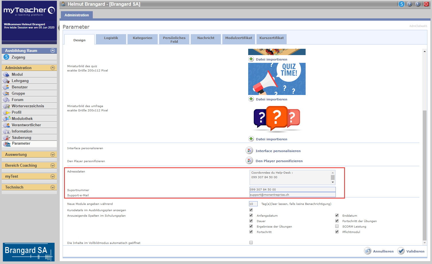Open the Modulothek sidebar item
432x264 pixels.
coord(22,119)
